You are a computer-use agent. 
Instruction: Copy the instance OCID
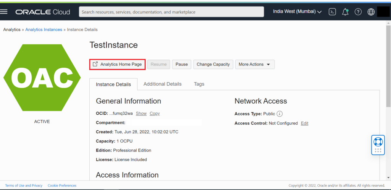pos(155,114)
